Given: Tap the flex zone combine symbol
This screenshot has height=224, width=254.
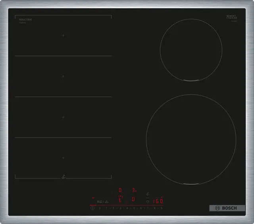Looking at the screenshot, I should pyautogui.click(x=100, y=202).
